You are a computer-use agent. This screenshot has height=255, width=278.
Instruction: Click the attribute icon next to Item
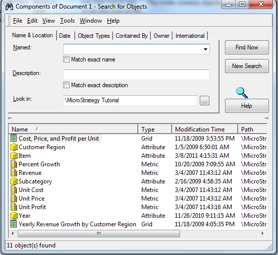[14, 156]
